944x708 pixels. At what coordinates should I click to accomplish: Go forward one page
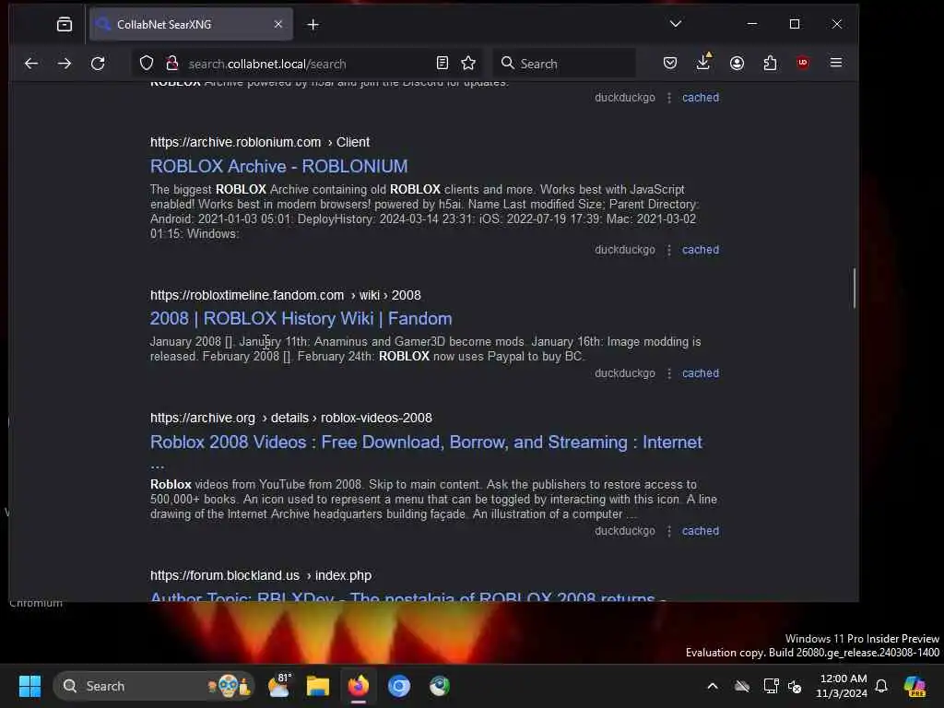click(x=65, y=64)
